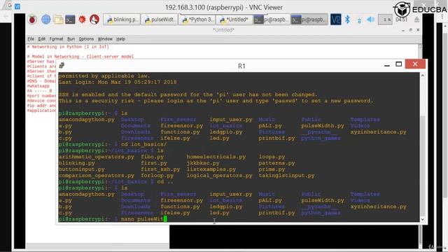Screen dimensions: 448x252
Task: Click the VNC Server tray icon
Action: pos(336,20)
